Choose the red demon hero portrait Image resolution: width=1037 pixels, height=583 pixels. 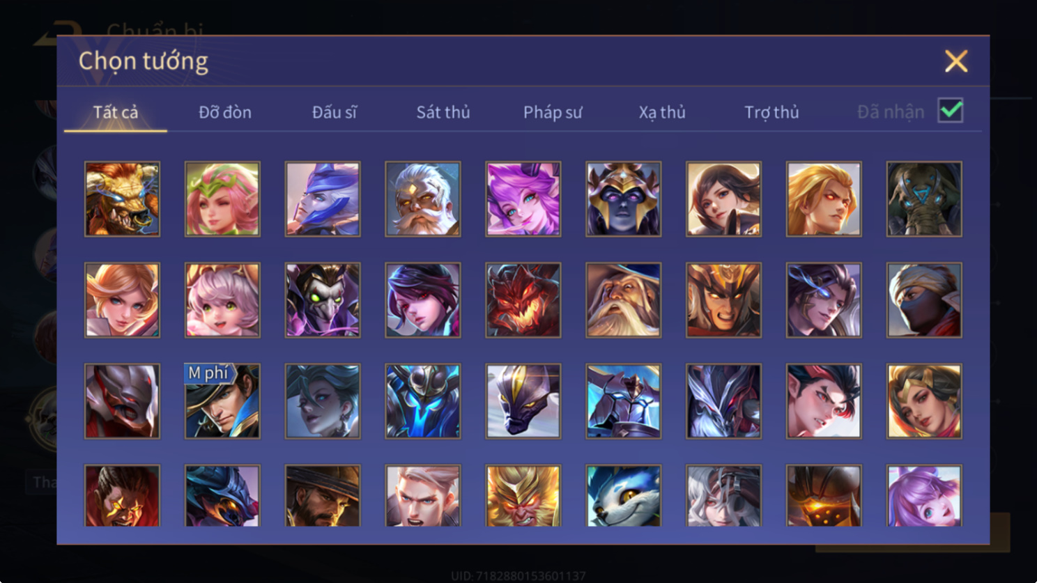coord(523,300)
